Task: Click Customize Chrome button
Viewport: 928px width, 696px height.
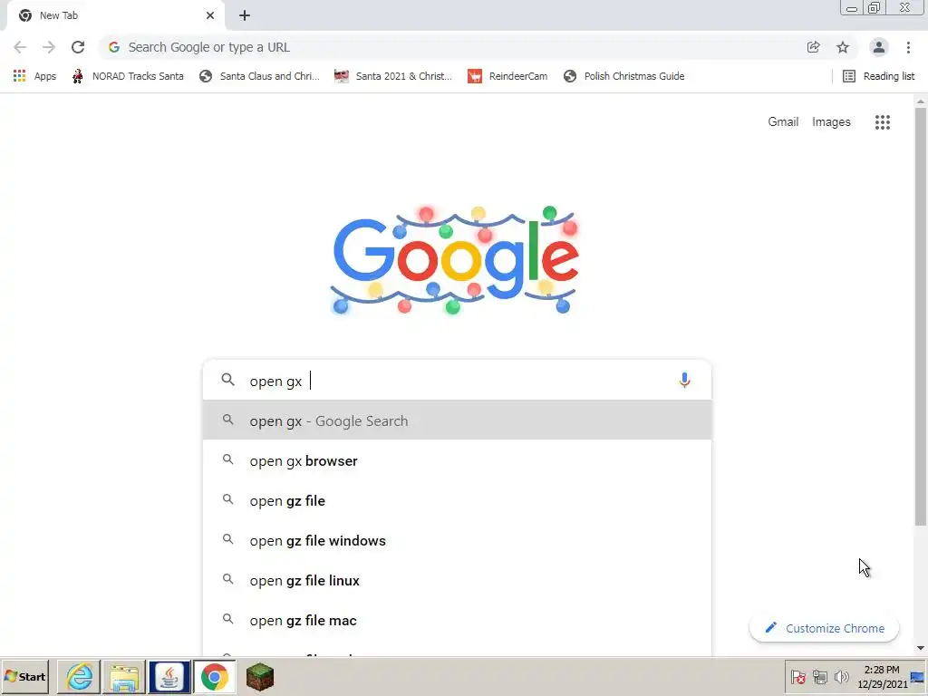Action: click(x=824, y=628)
